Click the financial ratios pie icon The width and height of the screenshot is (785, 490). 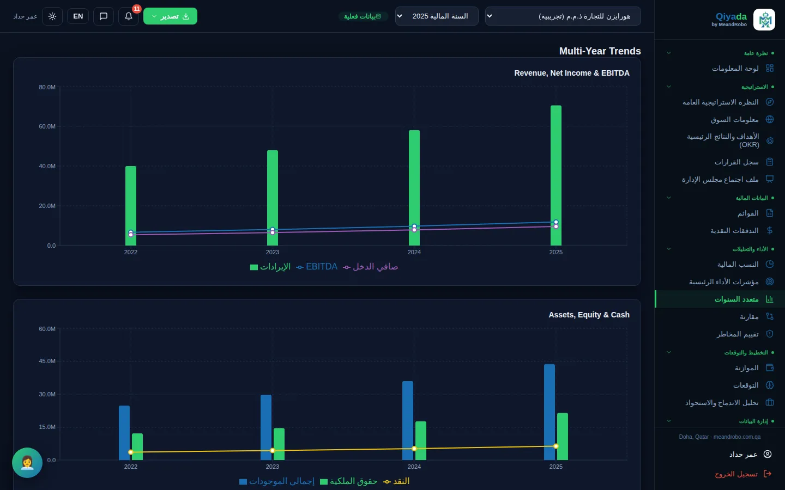tap(770, 264)
